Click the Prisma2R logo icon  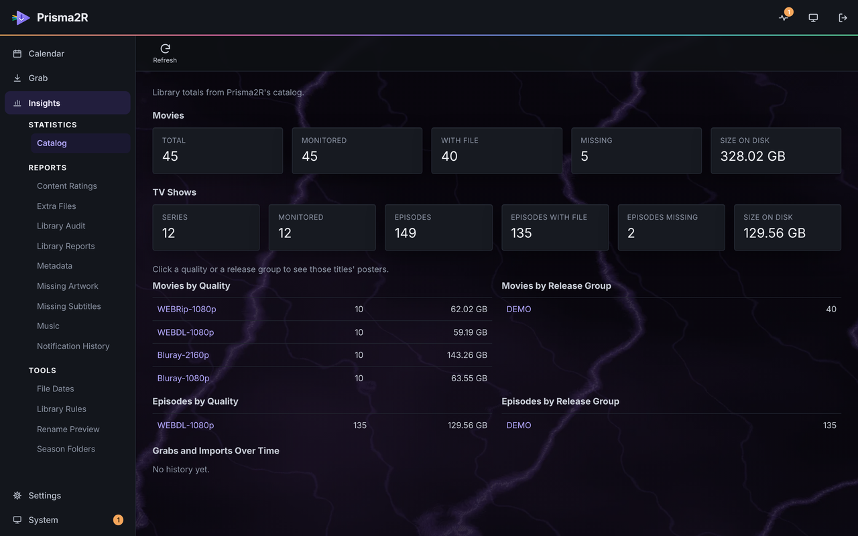point(21,17)
